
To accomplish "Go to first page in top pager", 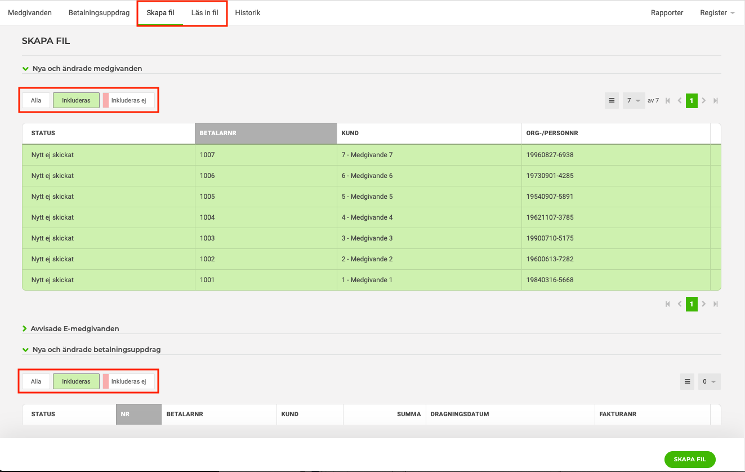I will pyautogui.click(x=668, y=101).
